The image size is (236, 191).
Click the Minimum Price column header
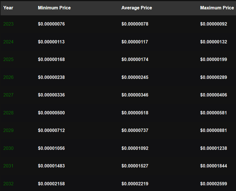(54, 8)
